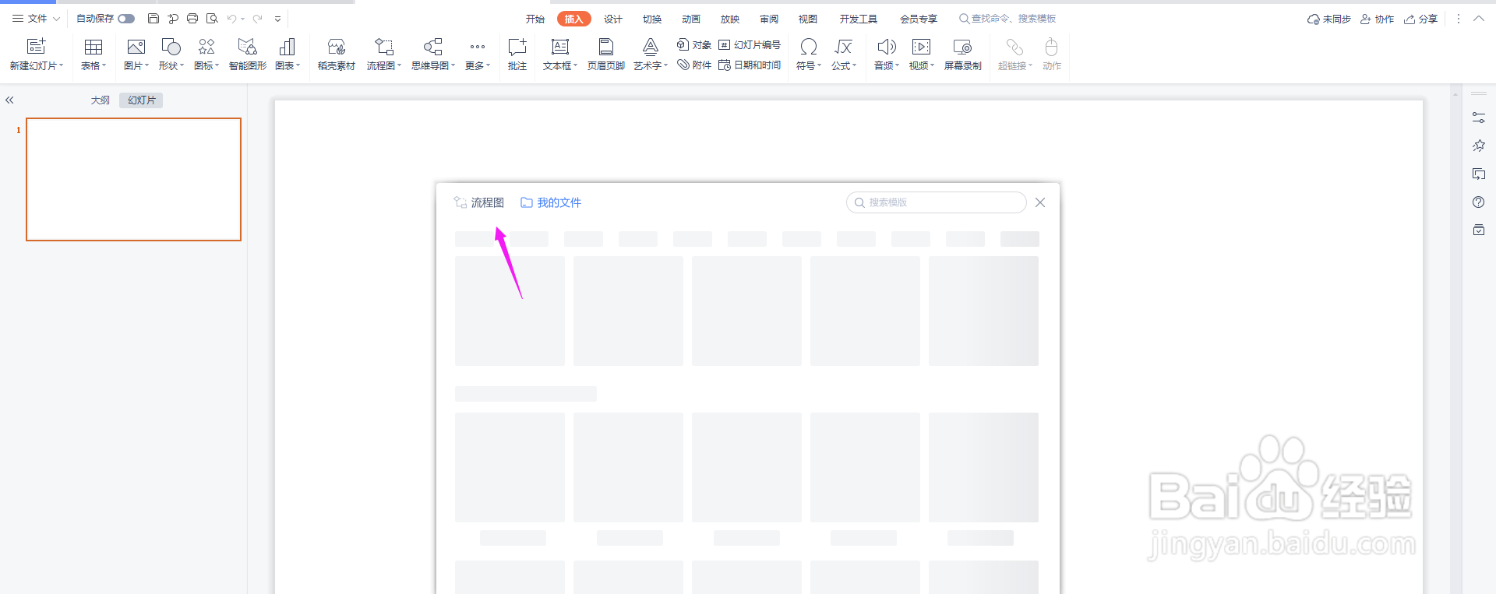Open the Slide Show (放映) tab
Viewport: 1496px width, 594px height.
[730, 19]
